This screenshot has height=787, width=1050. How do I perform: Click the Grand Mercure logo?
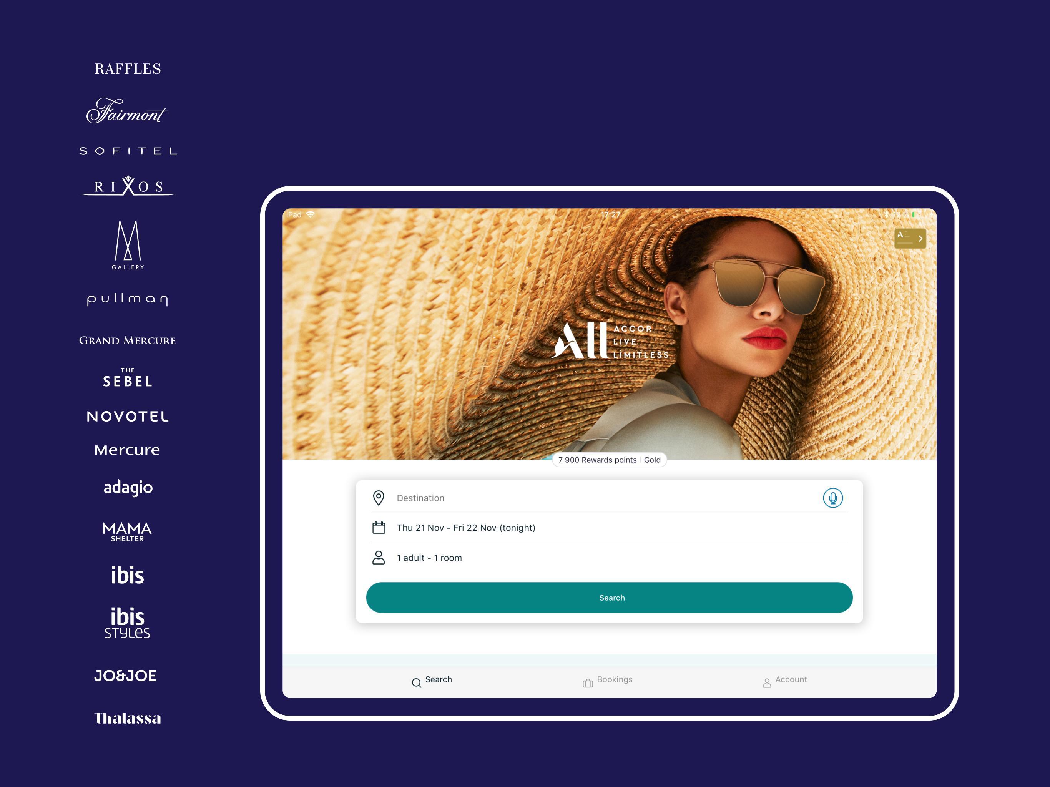[x=127, y=340]
